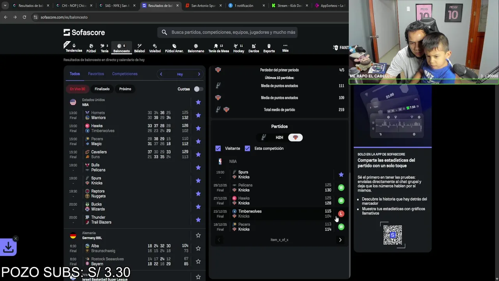Open Thunder vs Trail Blazers match

134,220
